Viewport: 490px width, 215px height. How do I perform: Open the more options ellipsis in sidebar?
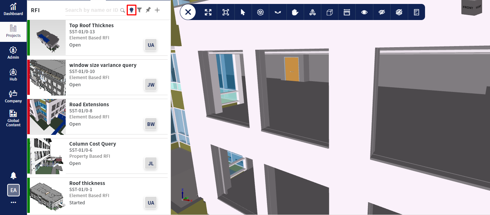(13, 202)
